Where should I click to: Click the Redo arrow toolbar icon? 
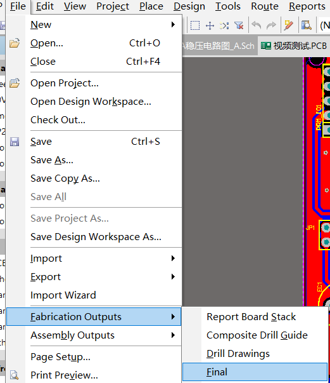point(271,25)
